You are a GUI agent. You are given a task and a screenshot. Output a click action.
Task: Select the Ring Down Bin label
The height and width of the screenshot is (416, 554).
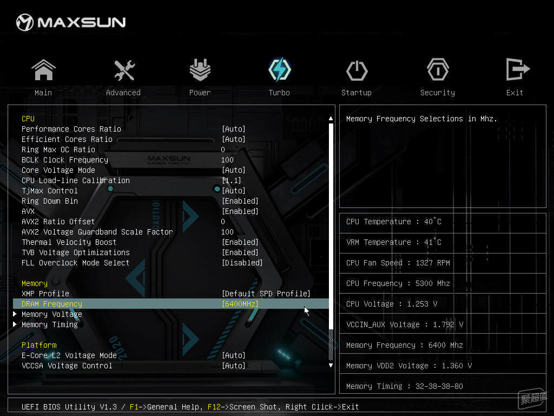(49, 201)
